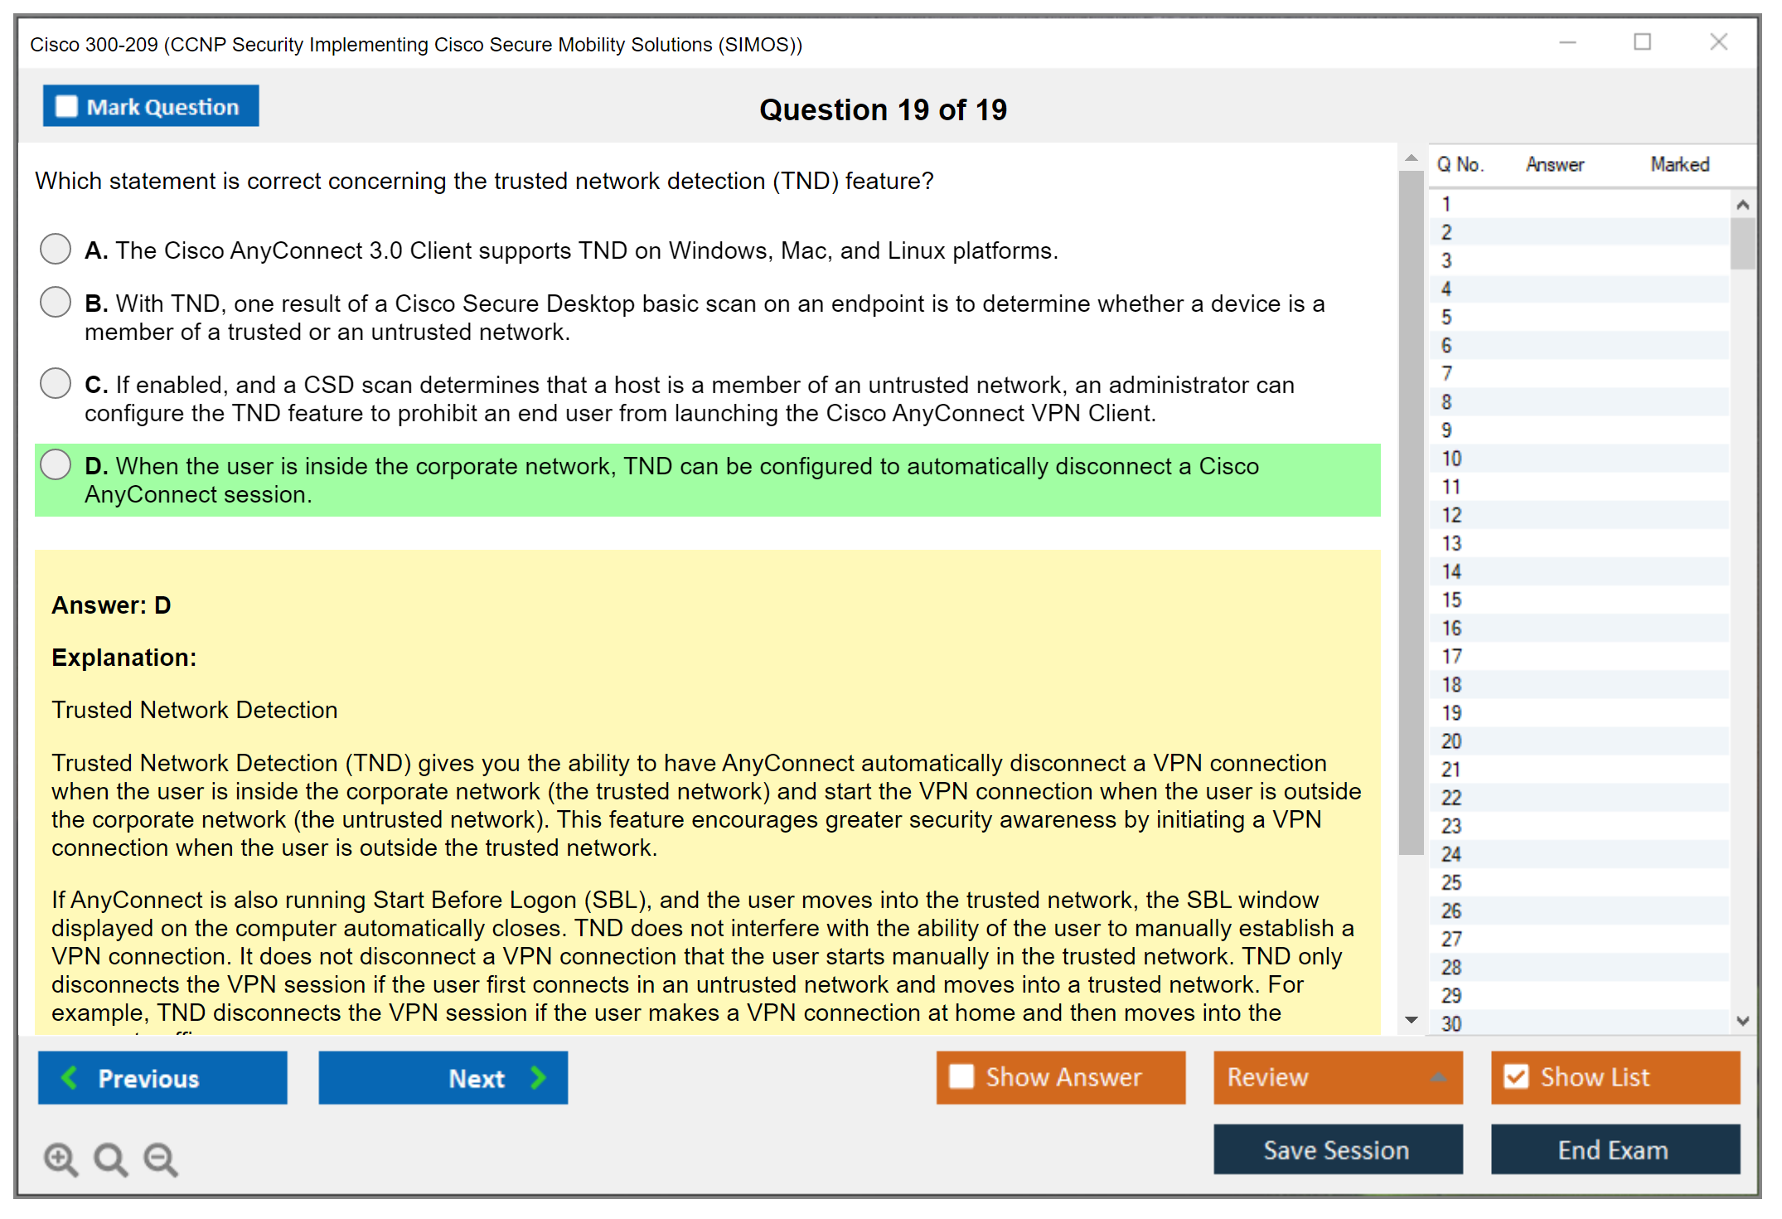This screenshot has height=1219, width=1782.
Task: Toggle the Mark Question checkbox
Action: [66, 107]
